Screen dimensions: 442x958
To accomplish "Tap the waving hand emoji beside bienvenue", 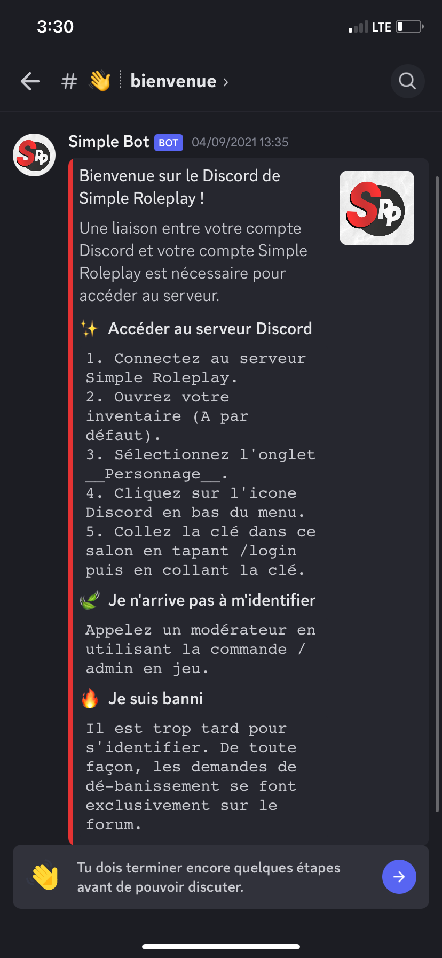I will tap(100, 81).
